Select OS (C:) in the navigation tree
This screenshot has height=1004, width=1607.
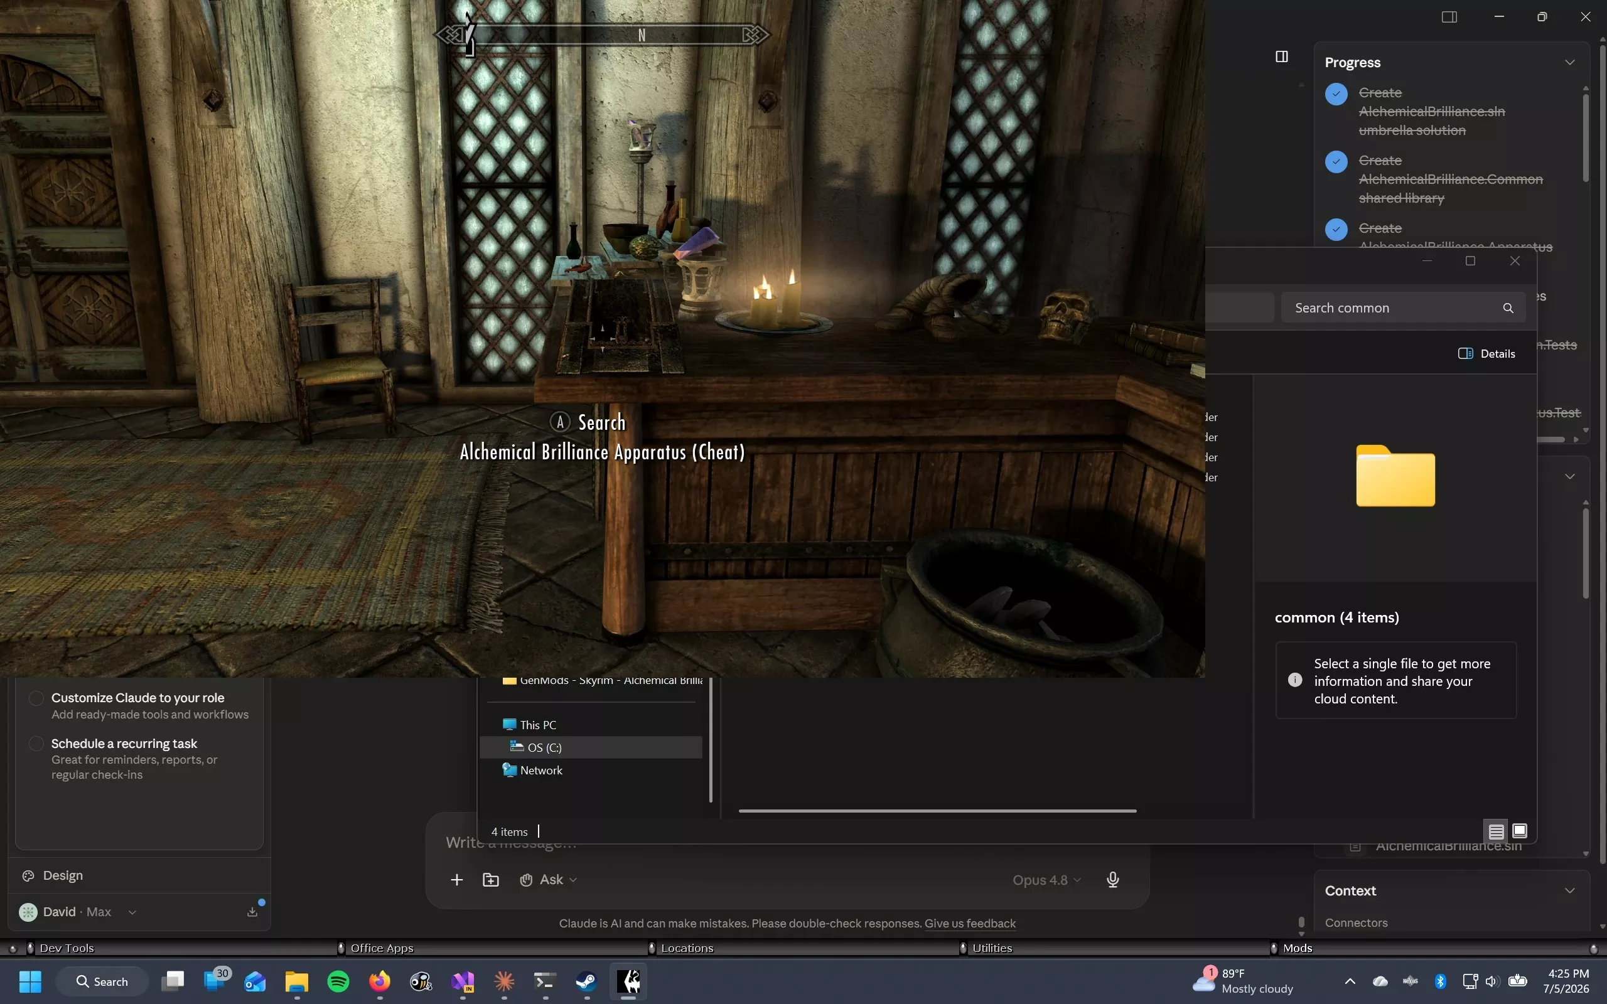pyautogui.click(x=591, y=747)
